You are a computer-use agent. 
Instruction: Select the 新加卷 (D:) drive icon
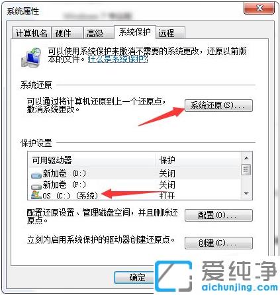tap(36, 175)
